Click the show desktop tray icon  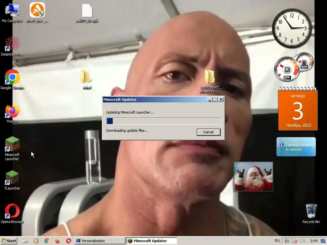[323, 241]
